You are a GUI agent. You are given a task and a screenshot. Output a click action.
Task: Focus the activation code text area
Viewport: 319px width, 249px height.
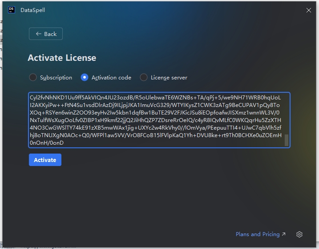(159, 120)
